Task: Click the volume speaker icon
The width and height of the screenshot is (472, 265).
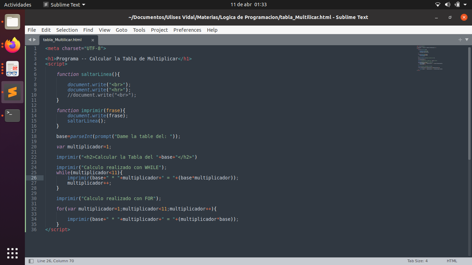Action: click(447, 4)
